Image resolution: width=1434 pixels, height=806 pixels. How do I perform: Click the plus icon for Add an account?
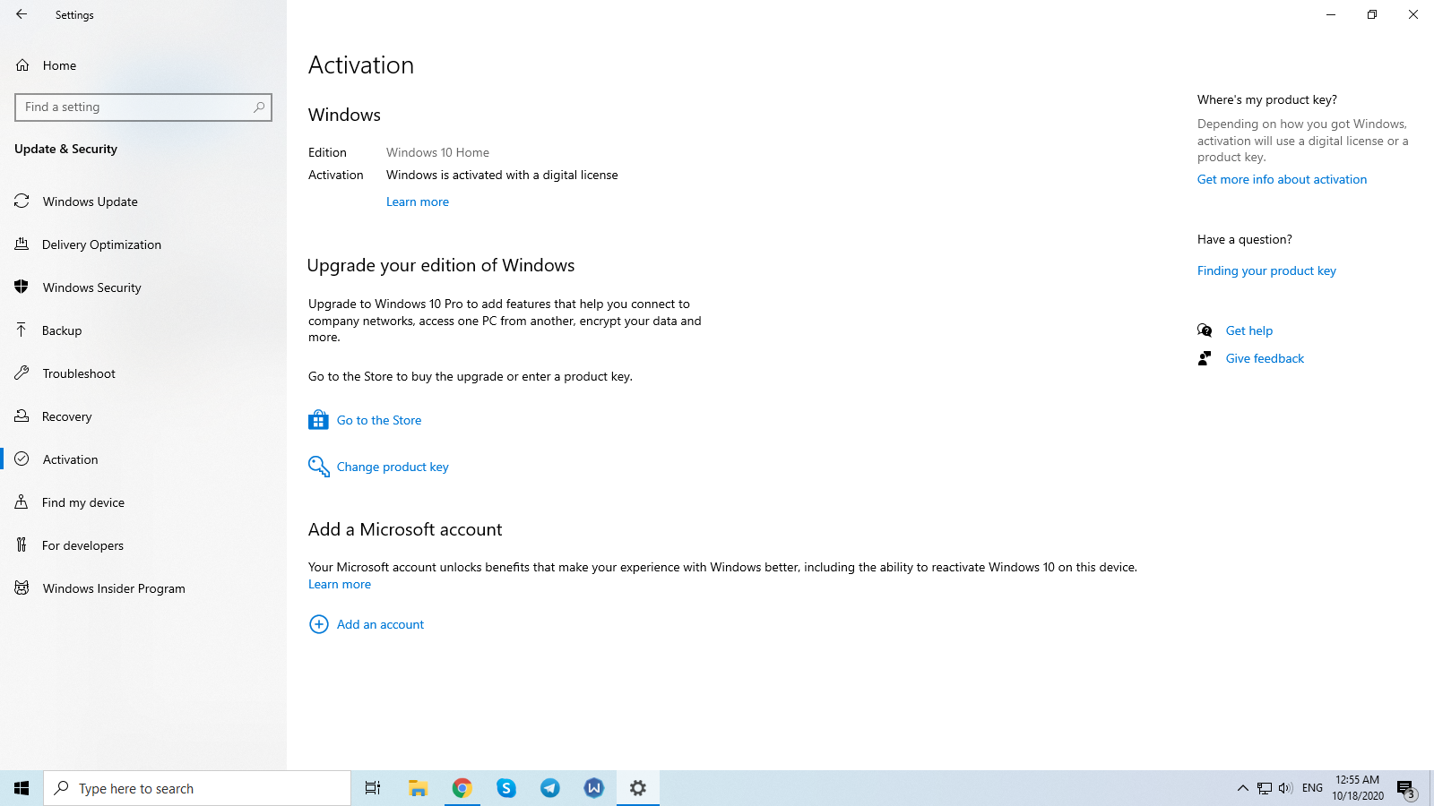318,624
